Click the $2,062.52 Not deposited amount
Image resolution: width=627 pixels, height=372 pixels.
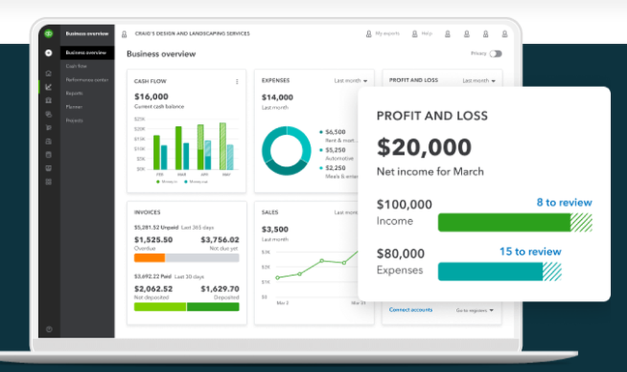(154, 289)
